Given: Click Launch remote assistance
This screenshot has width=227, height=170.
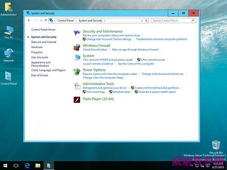Looking at the screenshot, I should pyautogui.click(x=98, y=64).
